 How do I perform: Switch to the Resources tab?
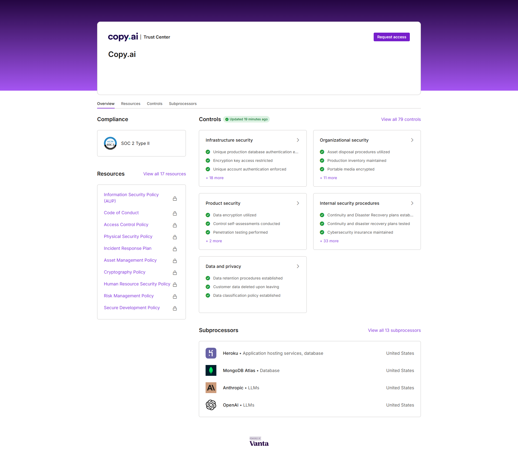coord(131,104)
